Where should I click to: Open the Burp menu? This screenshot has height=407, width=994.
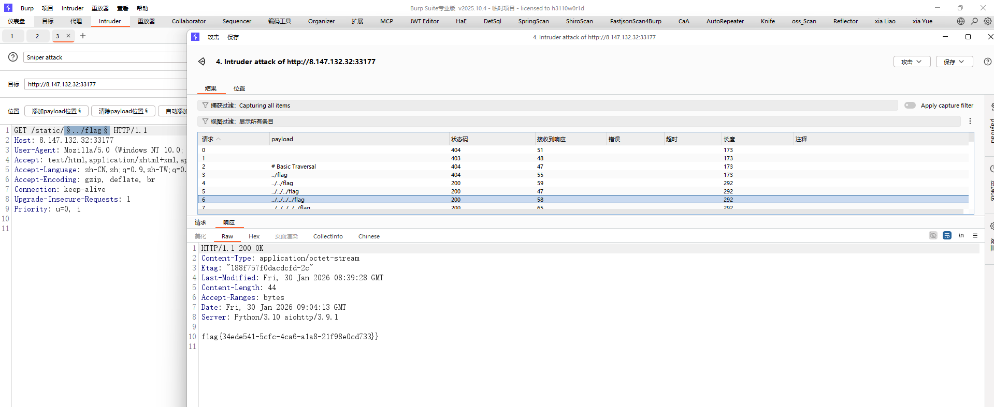coord(27,8)
